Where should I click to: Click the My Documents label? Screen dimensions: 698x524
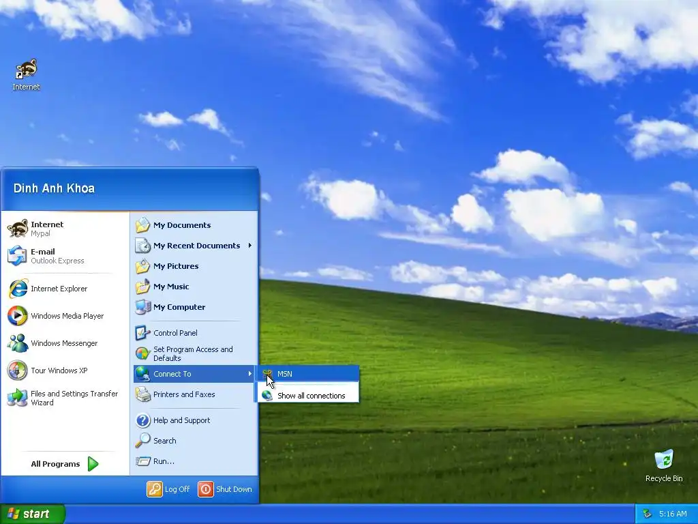[x=182, y=225]
